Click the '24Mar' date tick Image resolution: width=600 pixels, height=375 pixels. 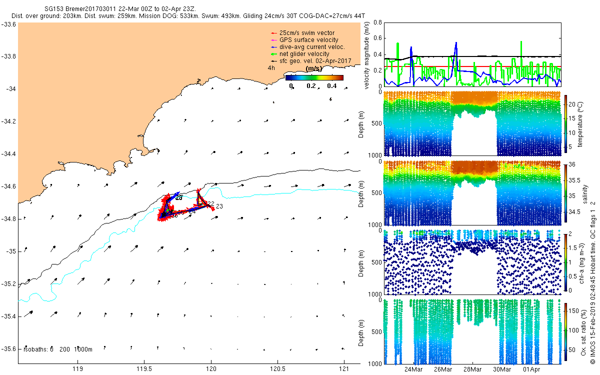point(413,369)
